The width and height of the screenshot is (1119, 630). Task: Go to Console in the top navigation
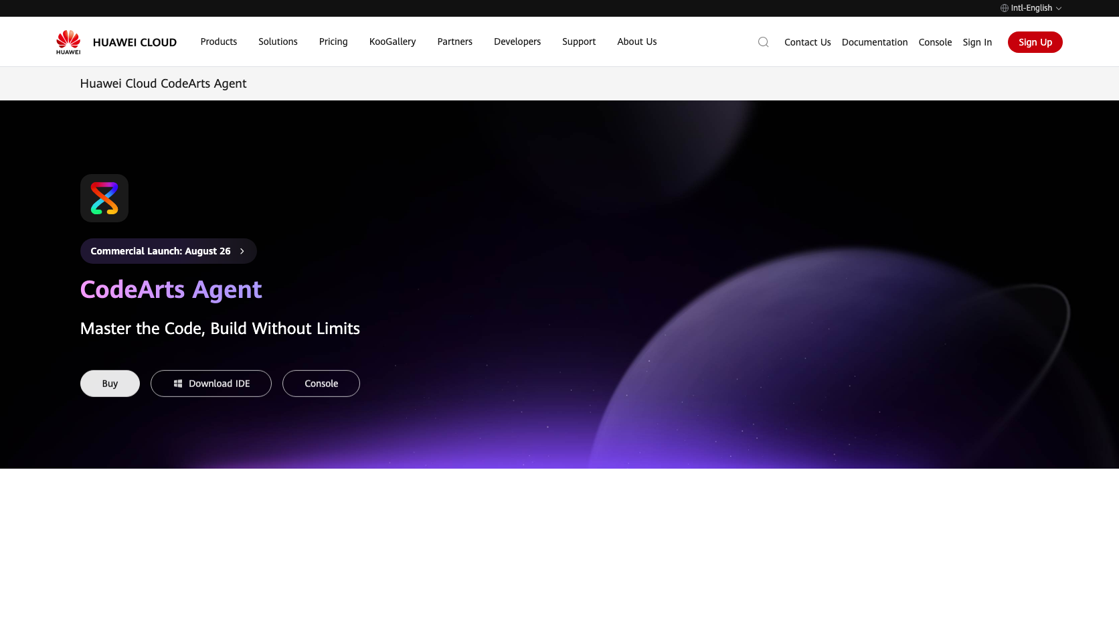click(x=935, y=42)
